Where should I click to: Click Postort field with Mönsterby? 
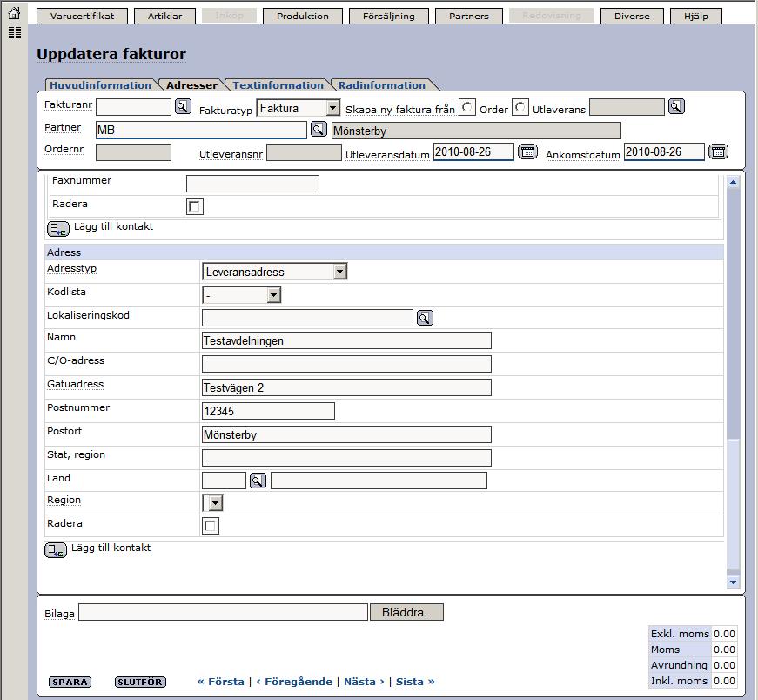[346, 434]
